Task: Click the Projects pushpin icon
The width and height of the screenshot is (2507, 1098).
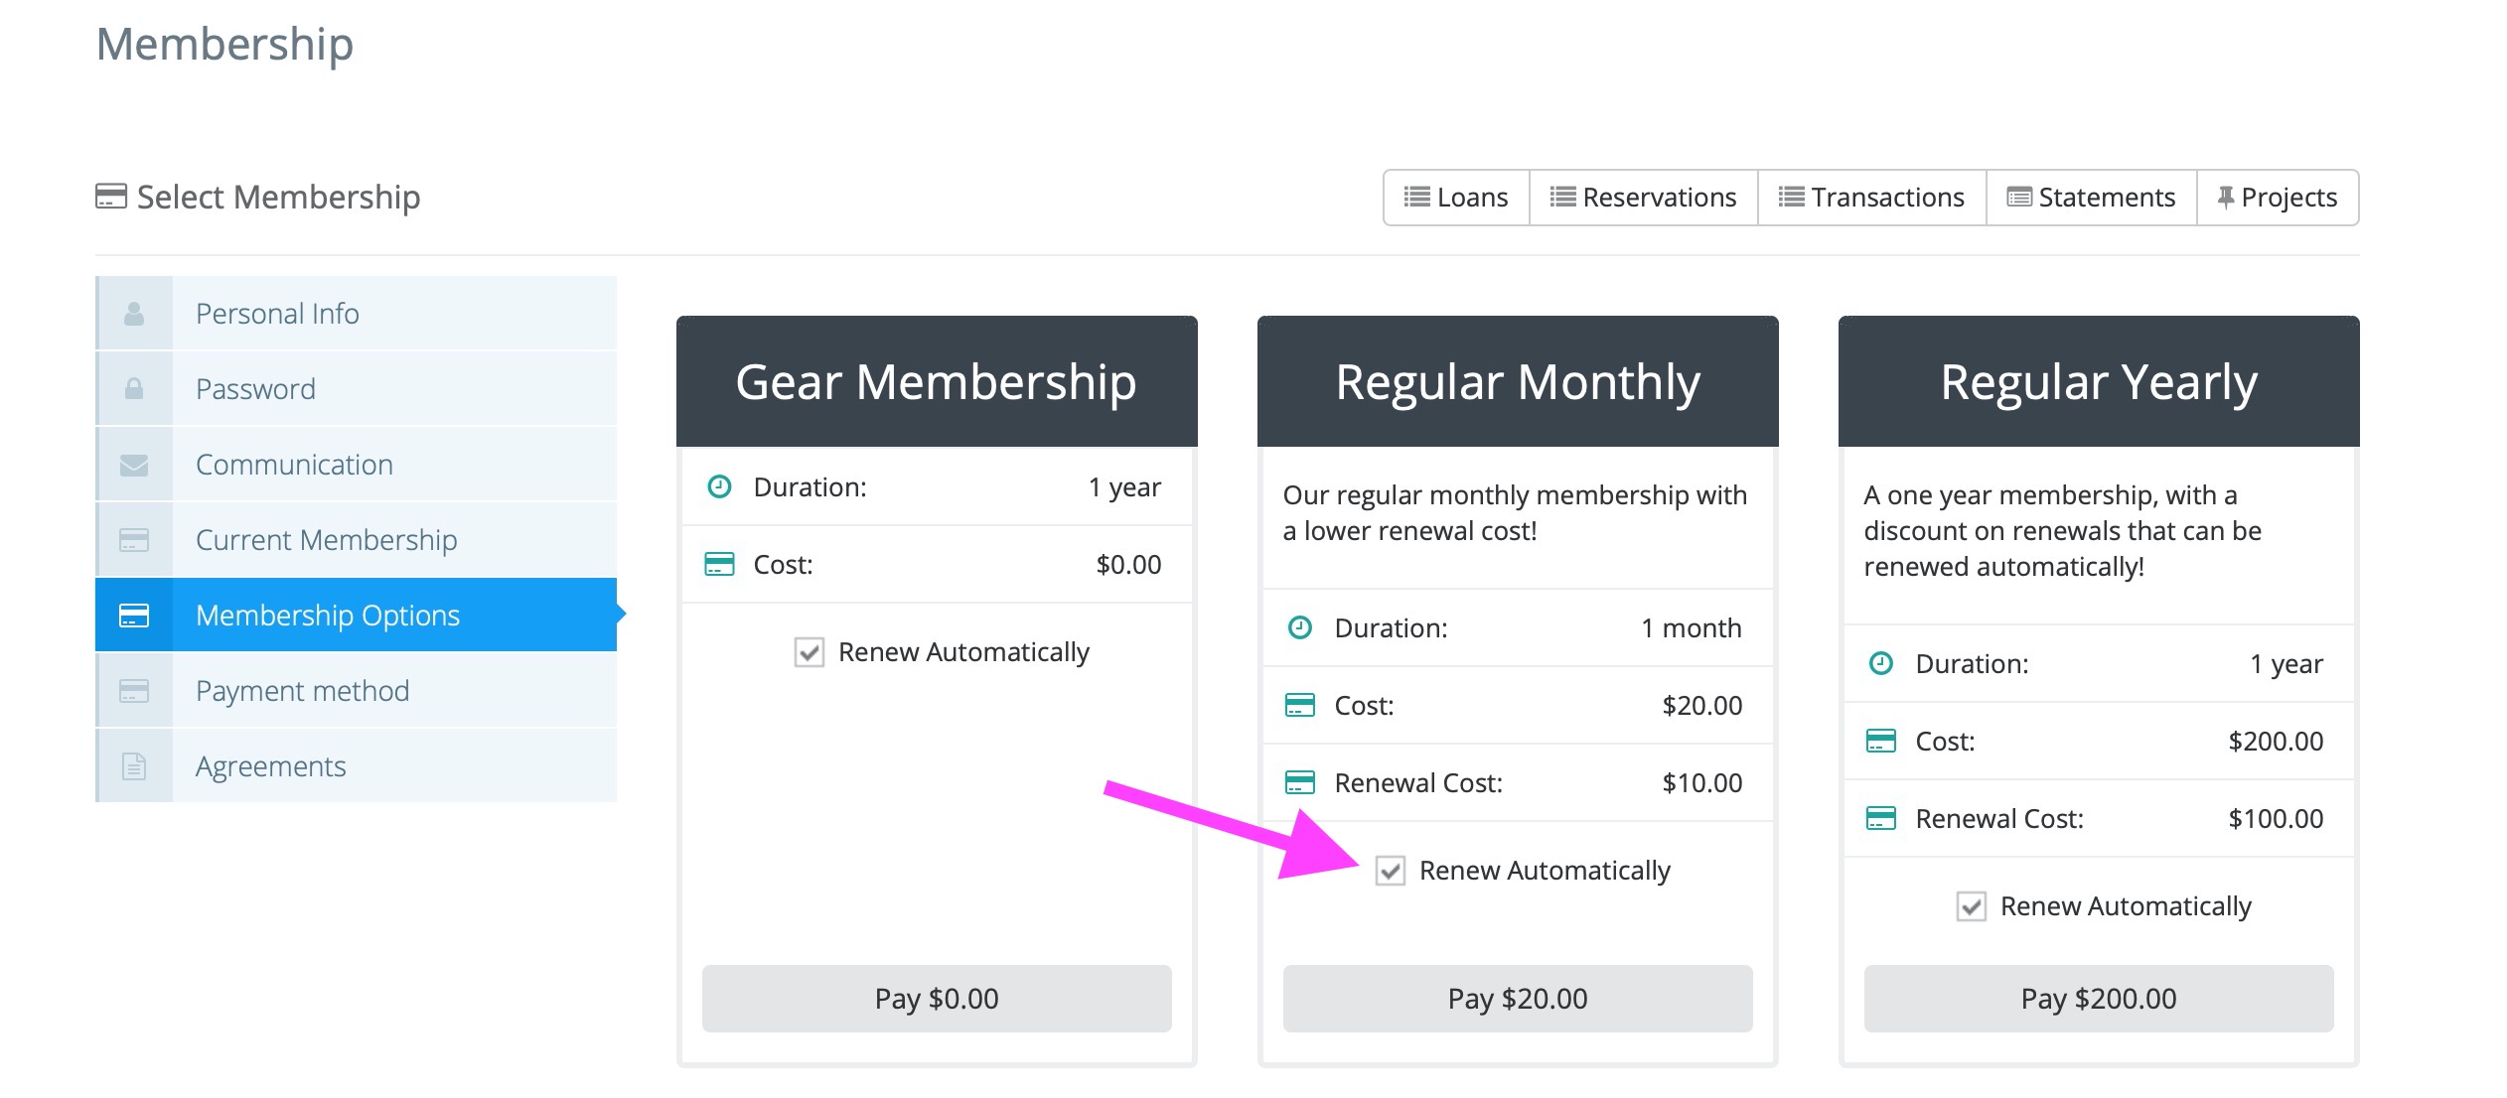Action: [2226, 198]
